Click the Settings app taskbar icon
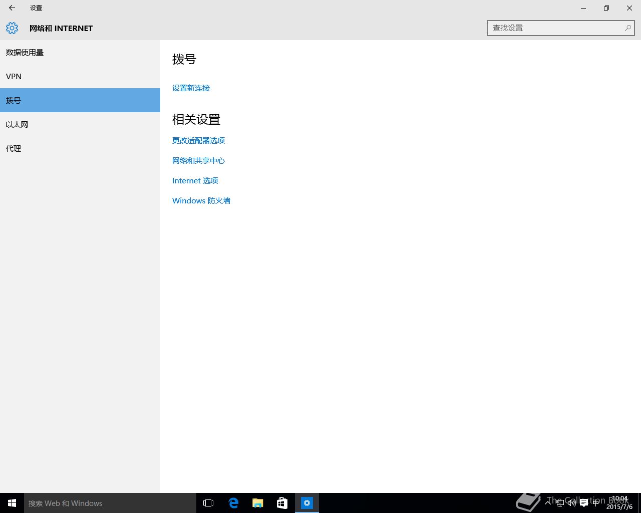Image resolution: width=641 pixels, height=513 pixels. pos(307,503)
